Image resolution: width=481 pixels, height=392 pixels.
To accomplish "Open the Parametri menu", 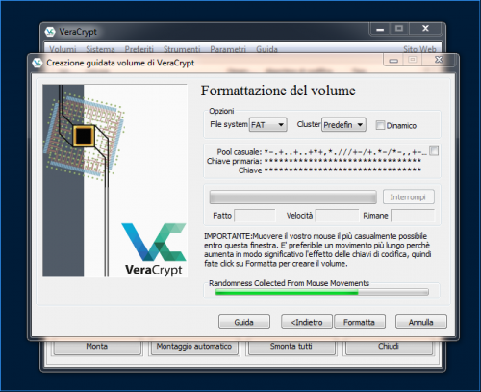I will coord(228,49).
